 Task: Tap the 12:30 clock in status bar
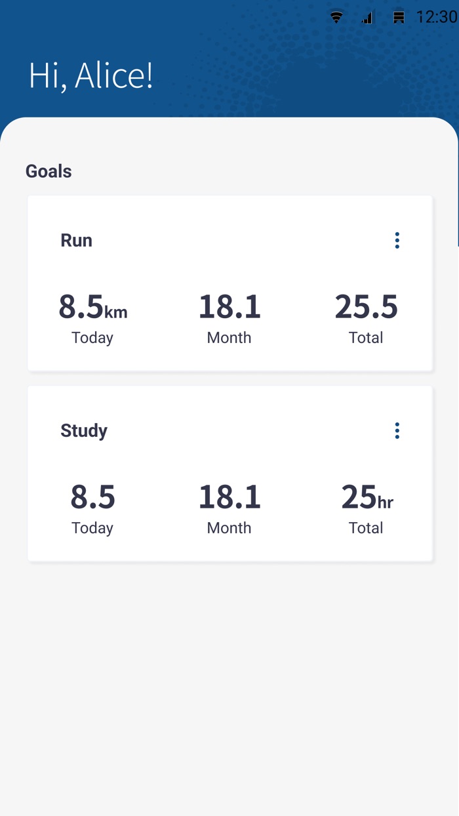click(437, 17)
